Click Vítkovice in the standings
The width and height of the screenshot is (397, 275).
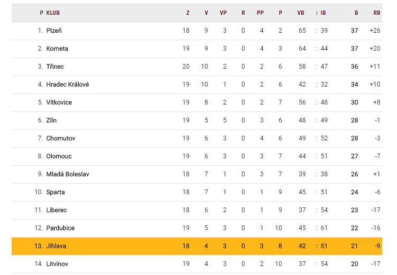pos(59,102)
